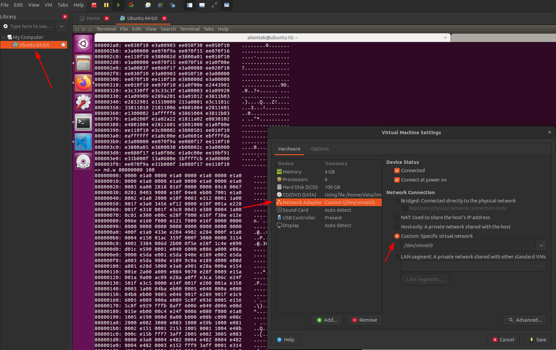Open the View menu in VMware menu bar
Screen dimensions: 556x350
pyautogui.click(x=34, y=5)
